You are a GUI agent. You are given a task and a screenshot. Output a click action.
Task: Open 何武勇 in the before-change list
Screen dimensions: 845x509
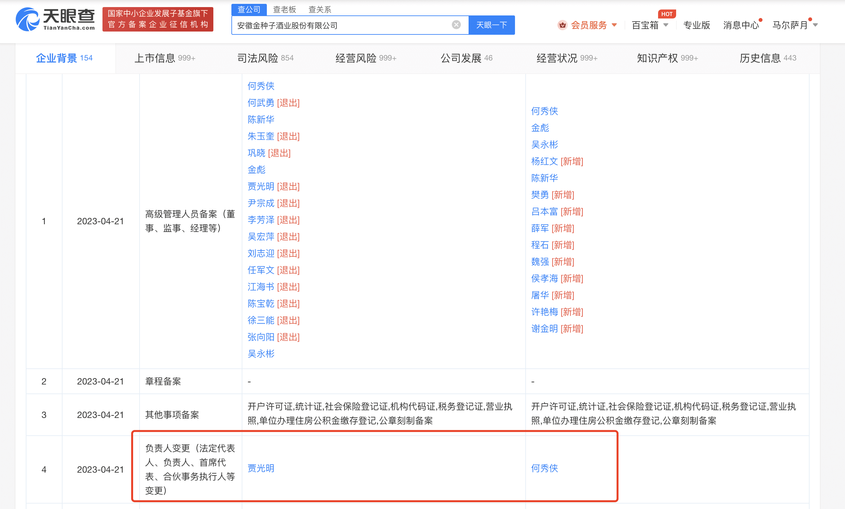(261, 103)
